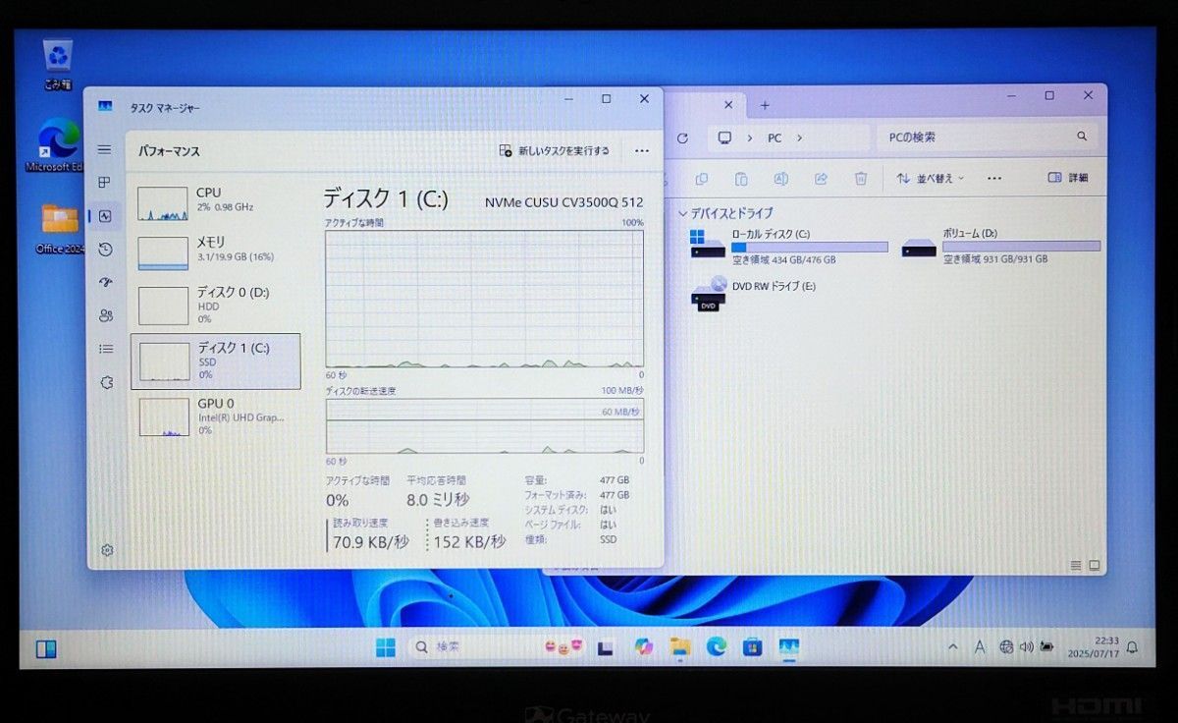Open the see-more ellipsis menu in Explorer
Image resolution: width=1178 pixels, height=723 pixels.
[x=993, y=178]
